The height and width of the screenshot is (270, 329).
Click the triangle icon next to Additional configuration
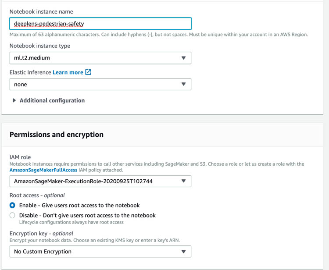(14, 100)
